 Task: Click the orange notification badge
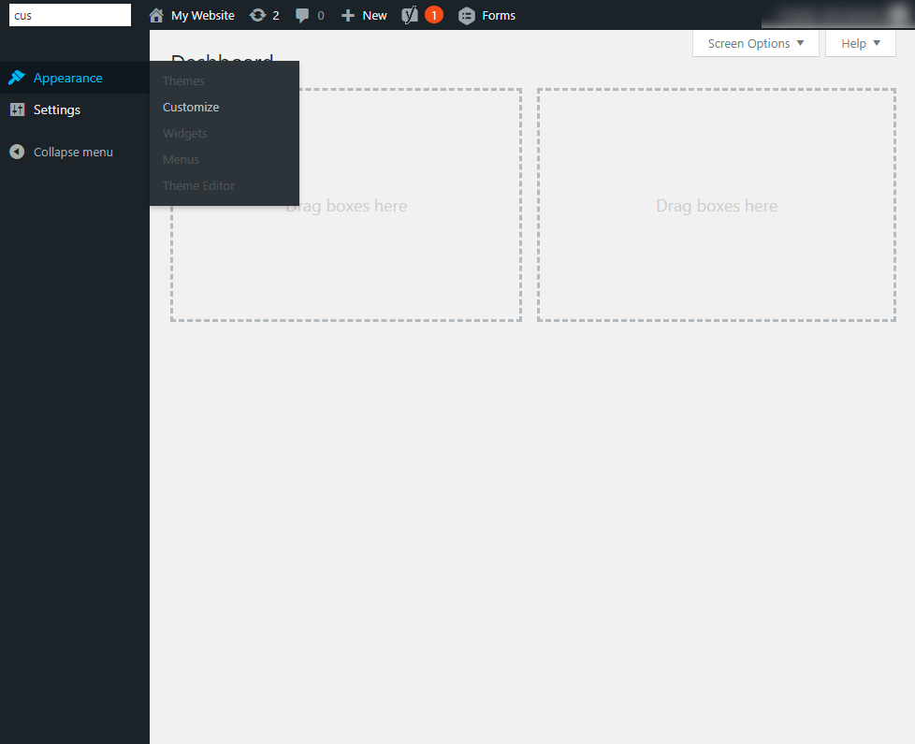[433, 15]
